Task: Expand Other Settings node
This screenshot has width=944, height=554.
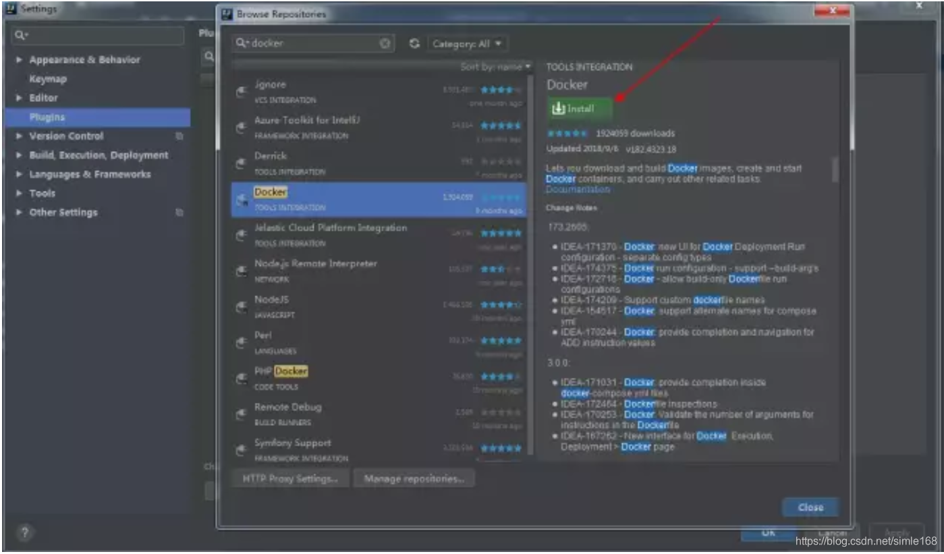Action: (x=19, y=213)
